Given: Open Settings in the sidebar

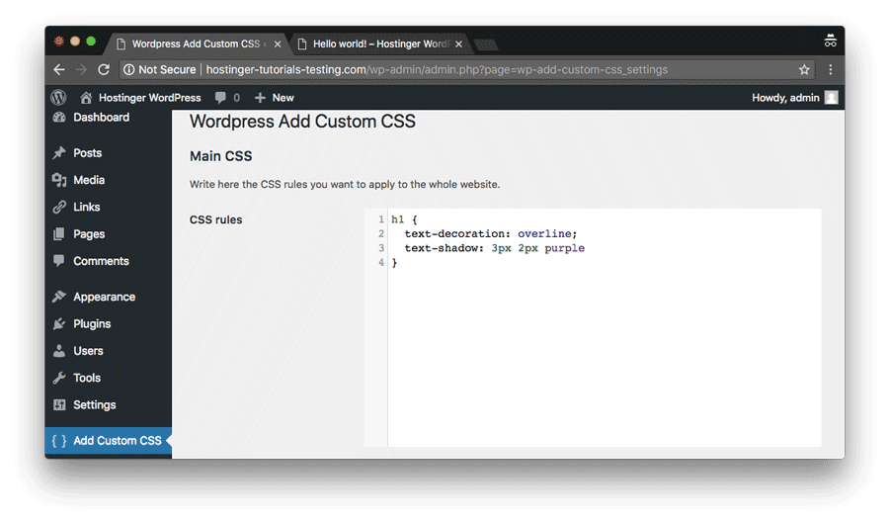Looking at the screenshot, I should (94, 404).
